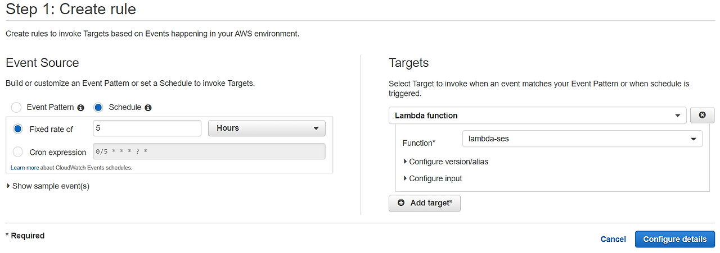Select the Event Pattern radio button
720x253 pixels.
pos(17,107)
